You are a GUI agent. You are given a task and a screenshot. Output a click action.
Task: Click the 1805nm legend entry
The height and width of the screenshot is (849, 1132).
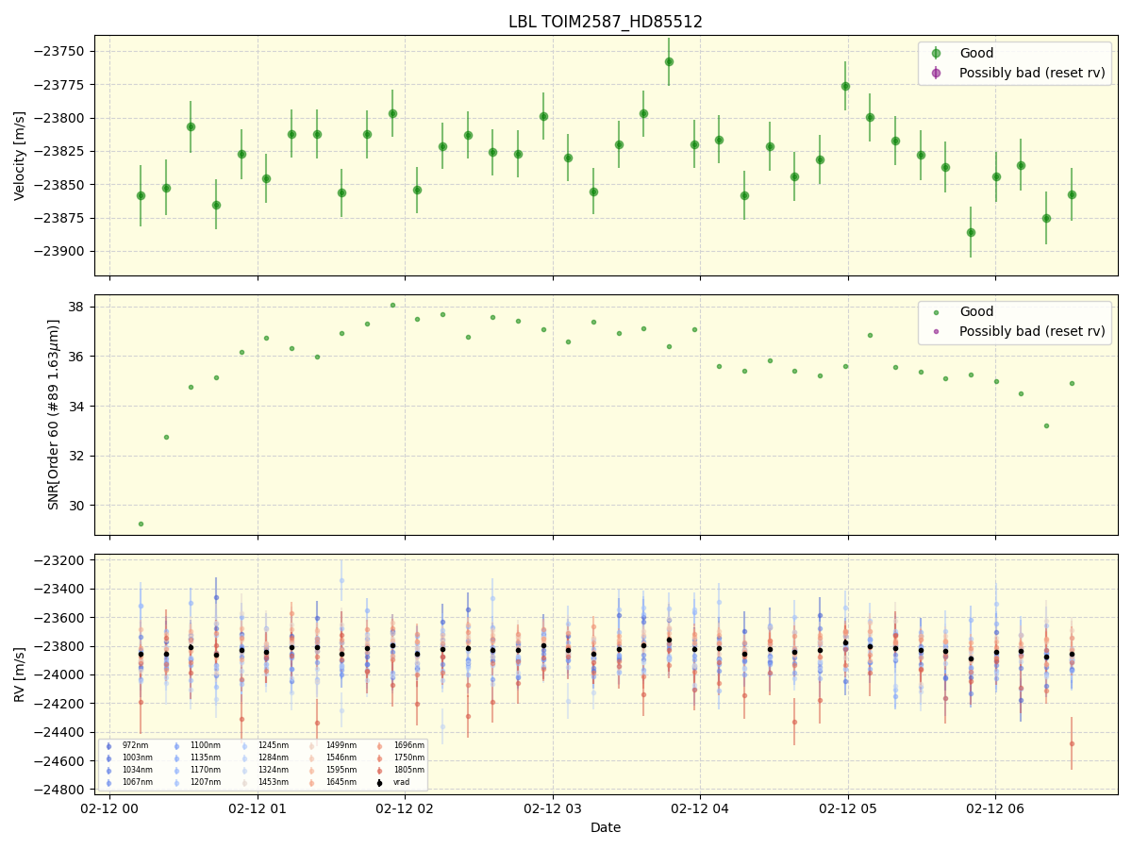click(x=398, y=771)
